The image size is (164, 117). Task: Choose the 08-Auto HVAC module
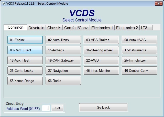coord(139,40)
